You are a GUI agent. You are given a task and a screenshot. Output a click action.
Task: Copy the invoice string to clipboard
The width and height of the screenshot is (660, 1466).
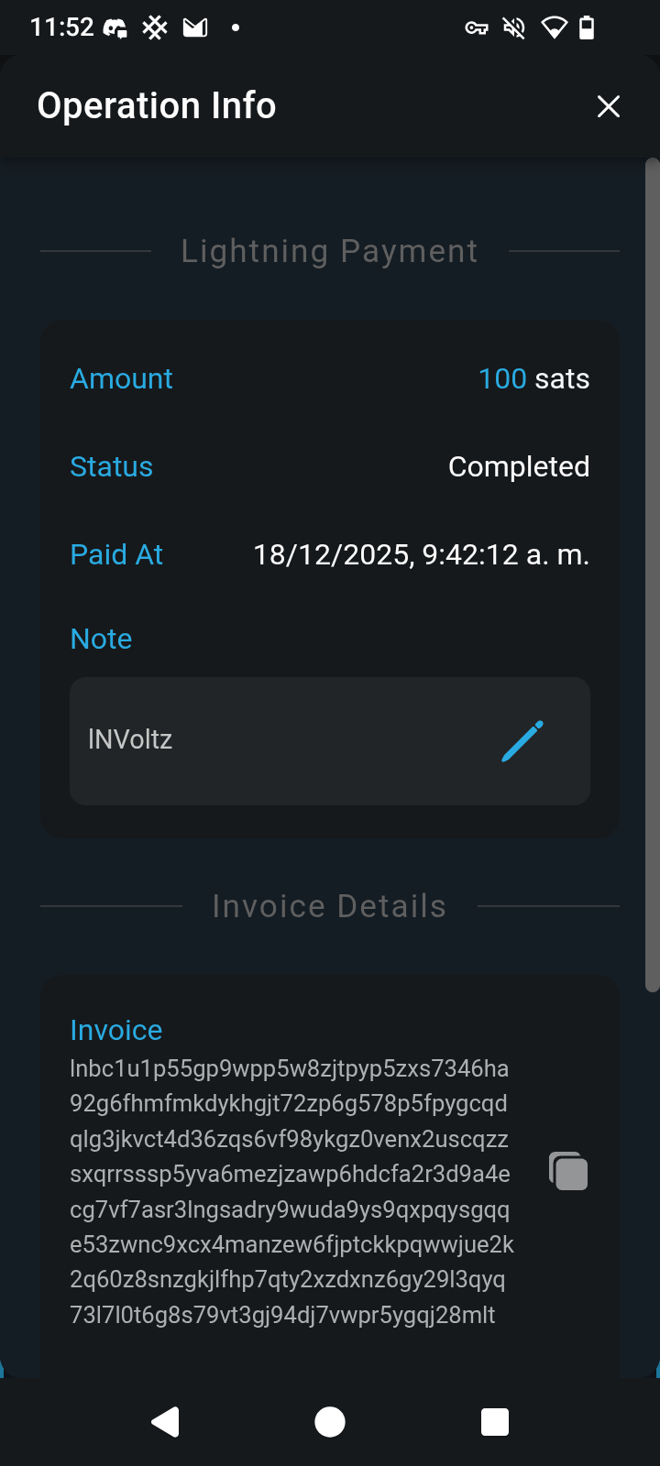568,1172
